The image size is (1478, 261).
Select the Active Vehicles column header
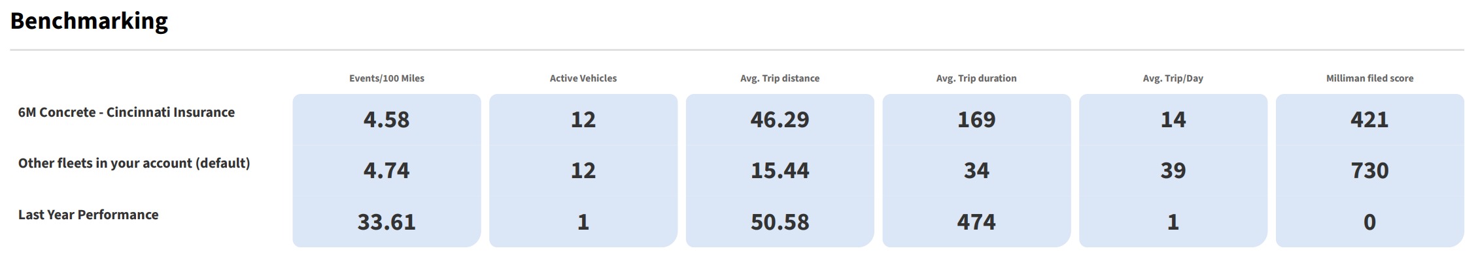click(x=583, y=78)
